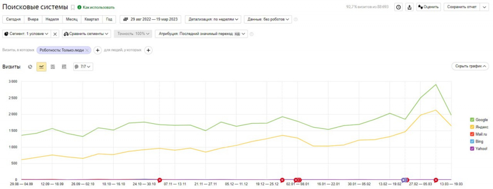
Task: Clear the segment with the X button
Action: (55, 34)
